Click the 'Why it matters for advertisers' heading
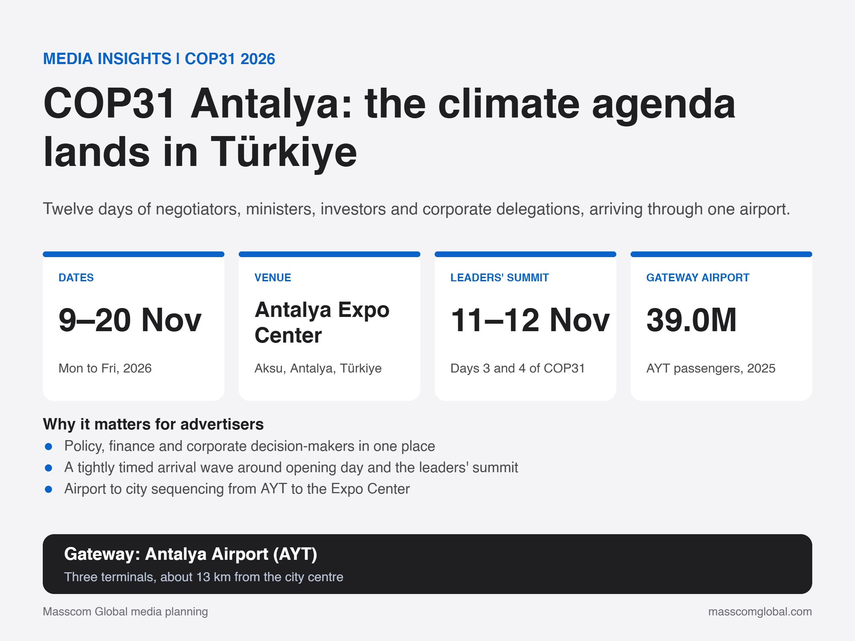 tap(153, 424)
